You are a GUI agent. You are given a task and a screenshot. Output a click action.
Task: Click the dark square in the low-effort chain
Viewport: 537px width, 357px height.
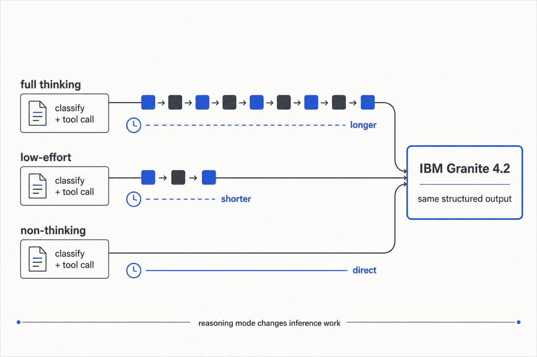click(178, 178)
